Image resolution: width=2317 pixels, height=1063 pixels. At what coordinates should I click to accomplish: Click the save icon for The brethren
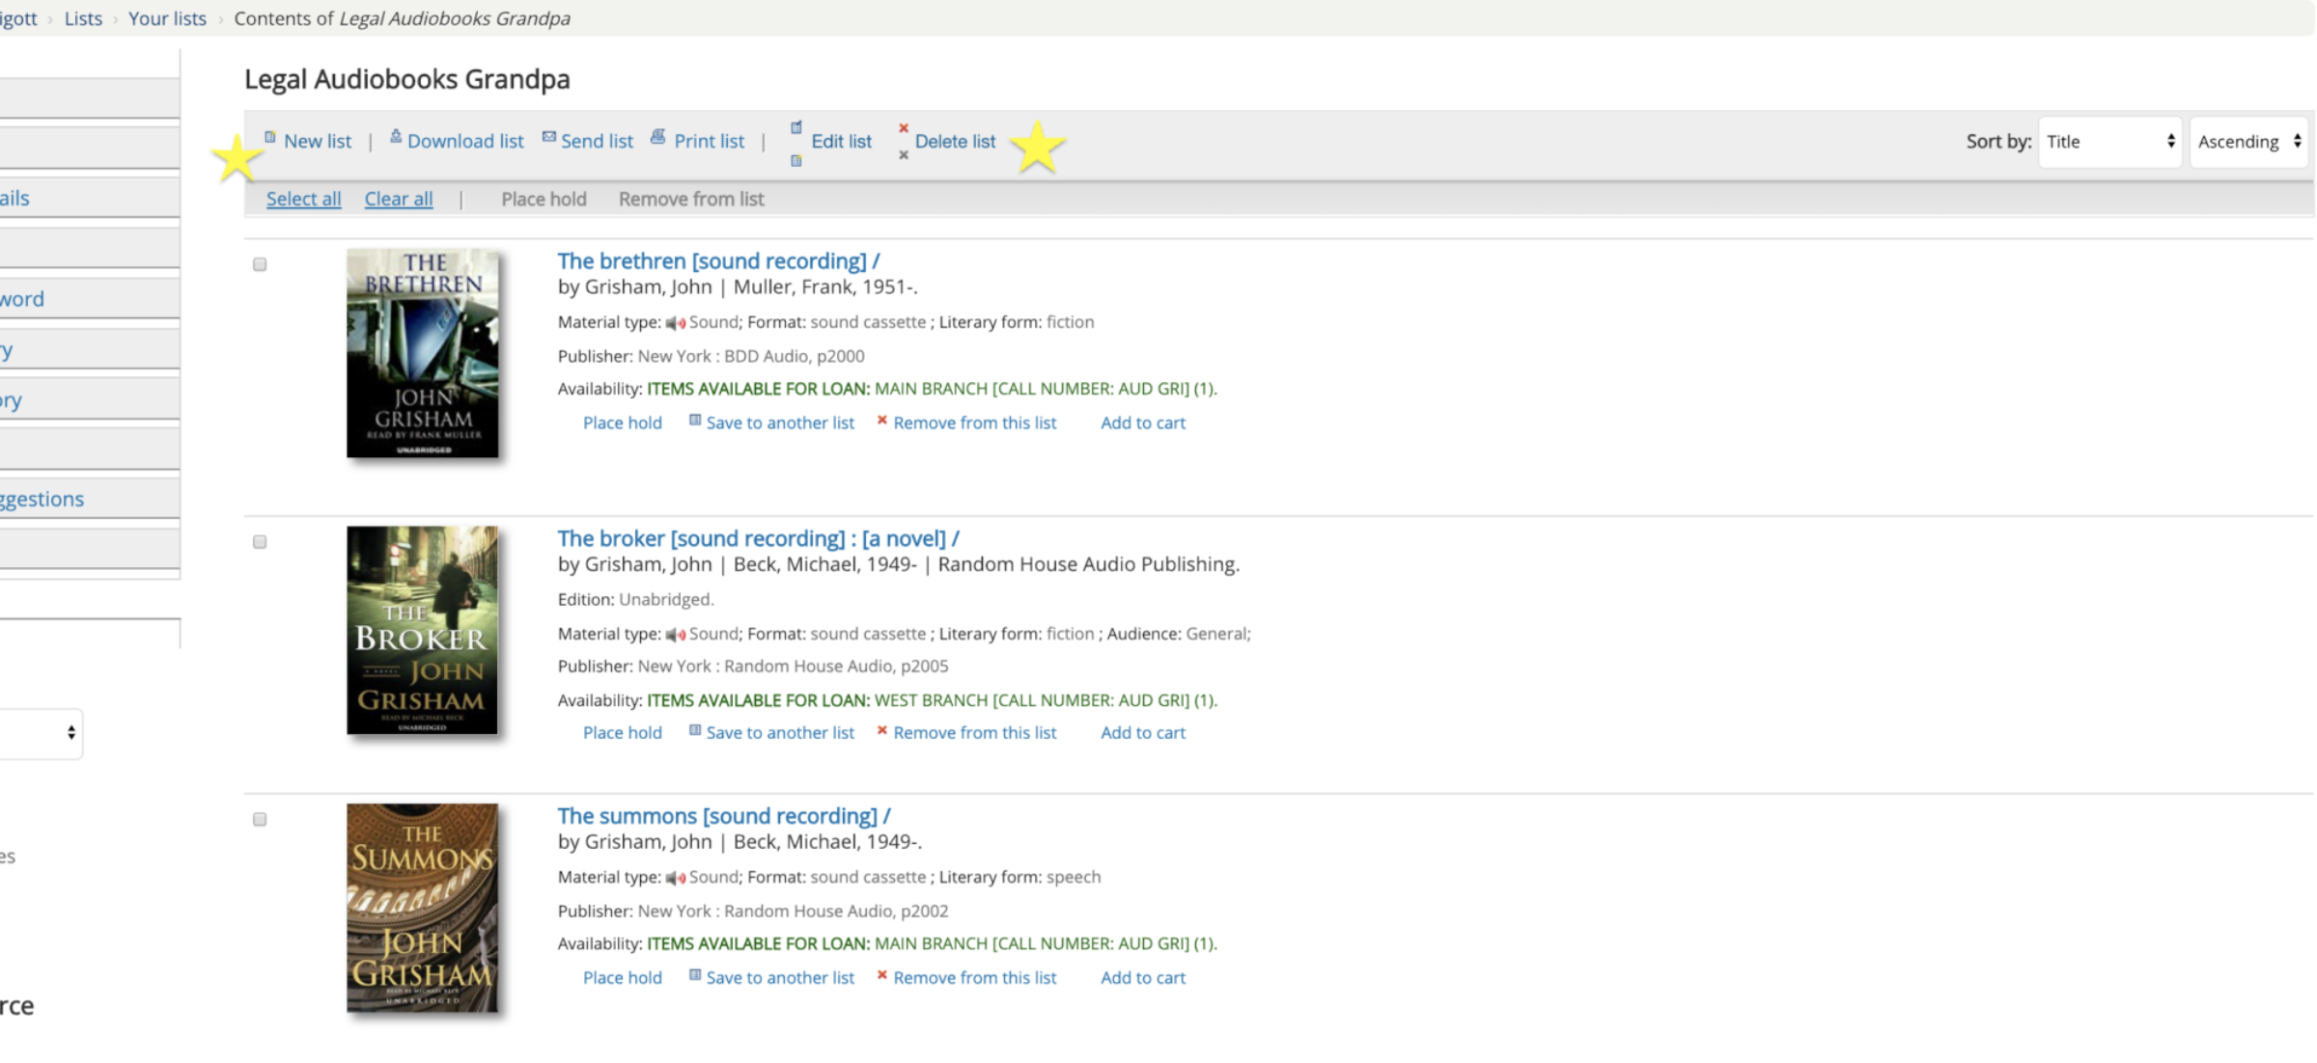tap(694, 421)
